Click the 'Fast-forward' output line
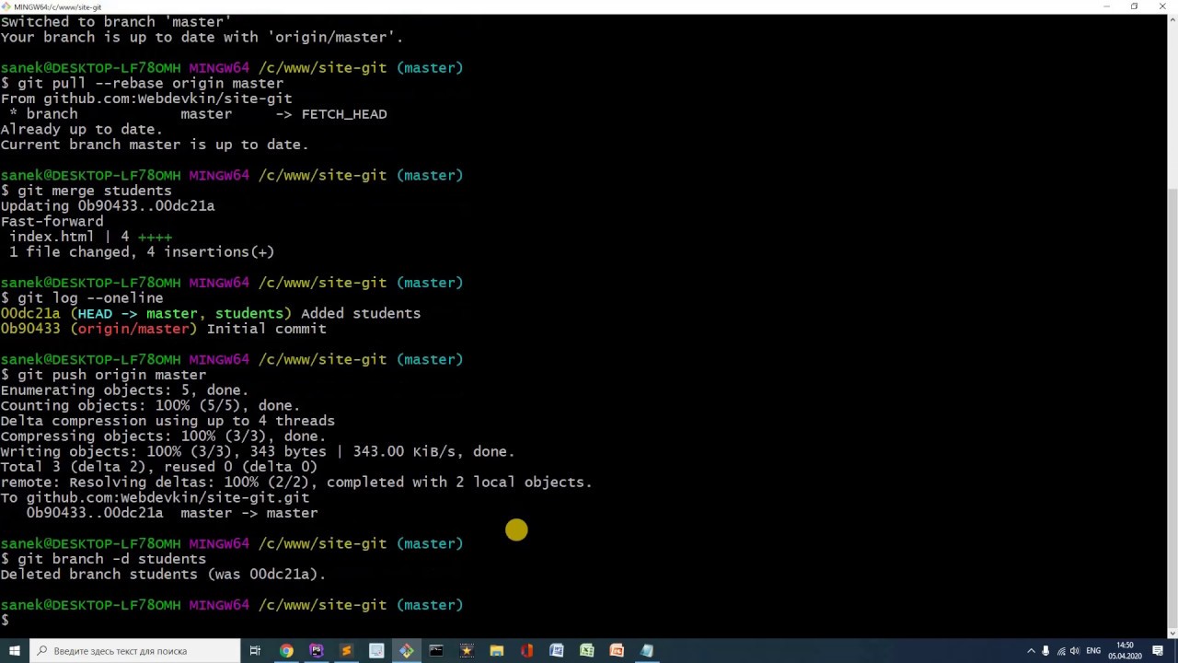Viewport: 1178px width, 663px height. pyautogui.click(x=52, y=221)
